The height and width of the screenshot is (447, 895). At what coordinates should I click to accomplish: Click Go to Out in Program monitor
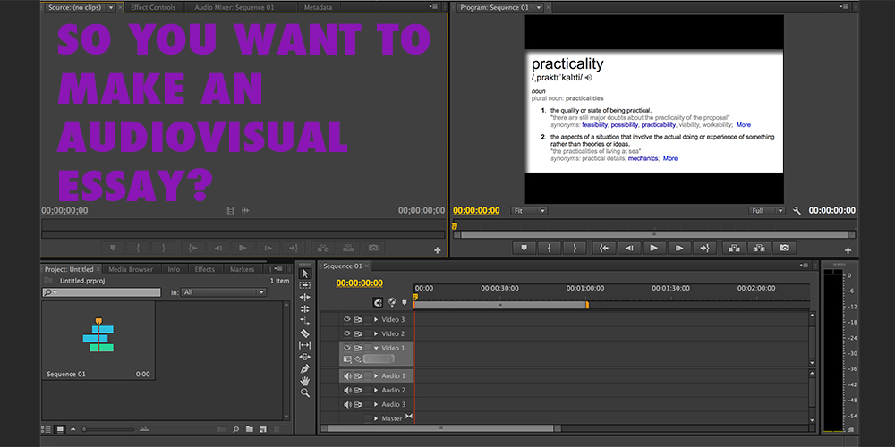coord(704,248)
